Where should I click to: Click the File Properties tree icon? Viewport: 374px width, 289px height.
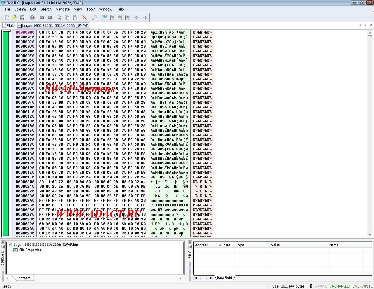[x=15, y=250]
